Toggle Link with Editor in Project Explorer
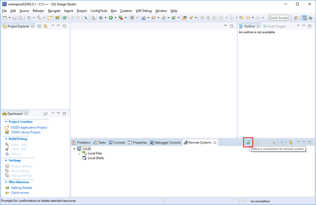Image resolution: width=316 pixels, height=205 pixels. click(x=46, y=26)
